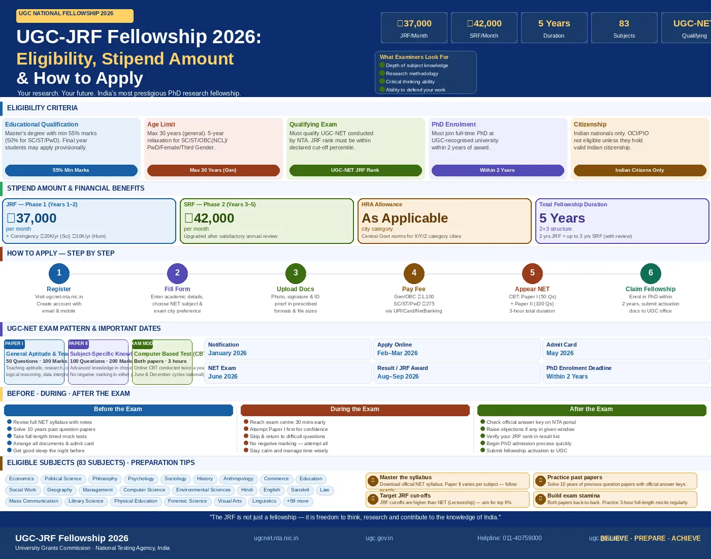Screen dimensions: 711x559
Task: Select the History subject tag
Action: (205, 479)
